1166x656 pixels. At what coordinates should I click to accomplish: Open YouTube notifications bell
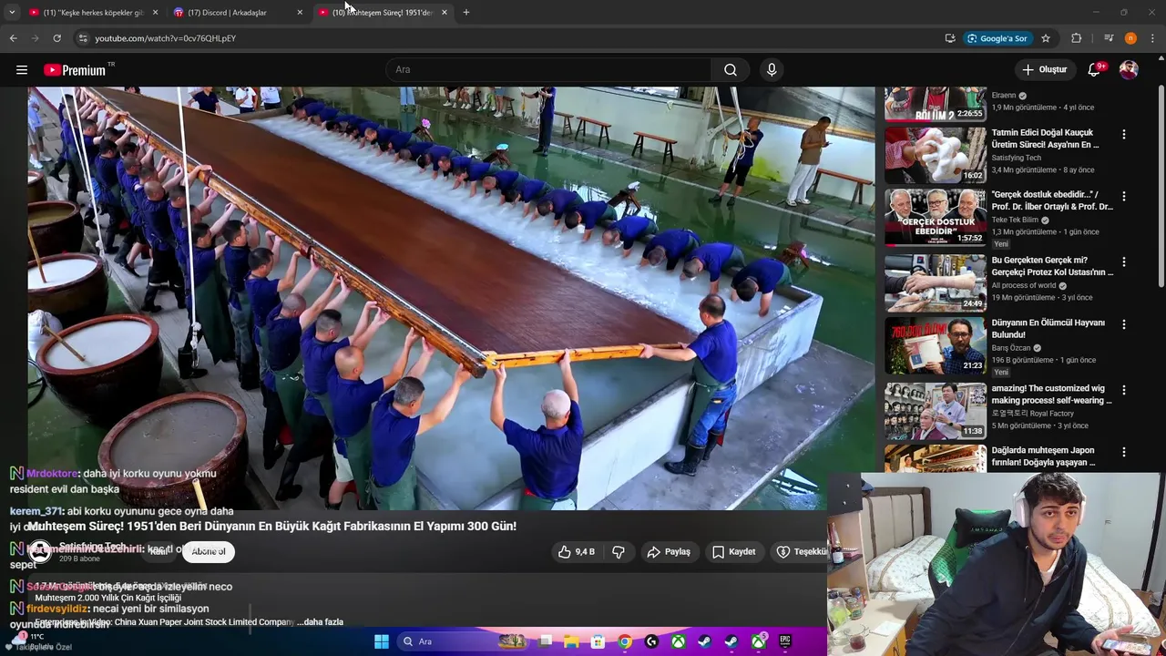pyautogui.click(x=1096, y=69)
